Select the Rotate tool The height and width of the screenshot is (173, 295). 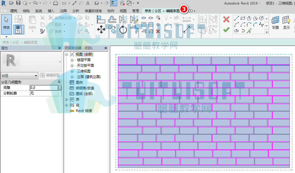[x=123, y=30]
